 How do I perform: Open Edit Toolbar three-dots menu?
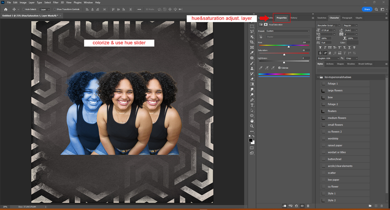tap(252, 131)
